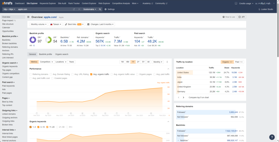Open URL in new tab icon

[x=74, y=9]
